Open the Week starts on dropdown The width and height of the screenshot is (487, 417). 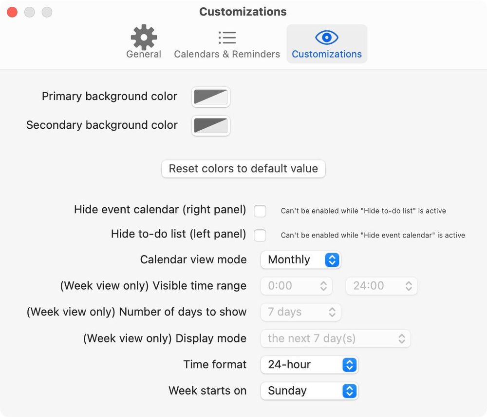click(x=309, y=391)
